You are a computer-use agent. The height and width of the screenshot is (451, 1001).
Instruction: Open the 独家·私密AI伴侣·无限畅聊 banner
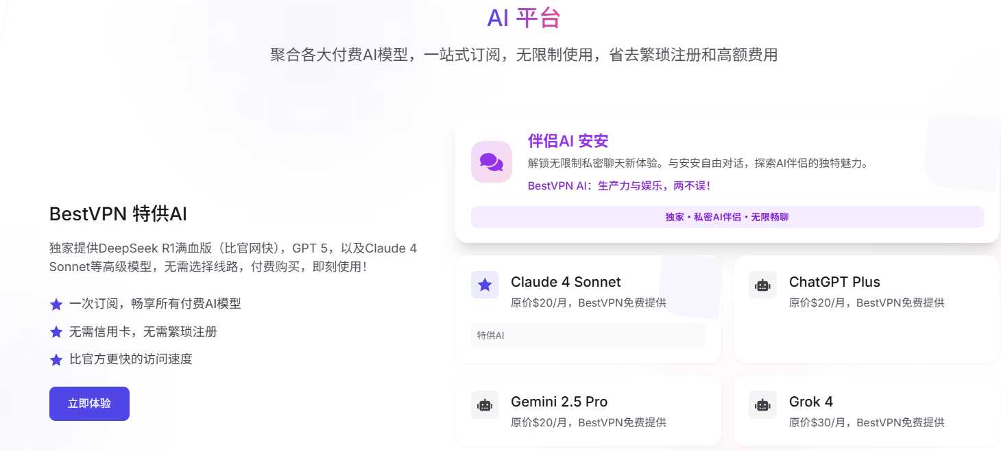pyautogui.click(x=726, y=216)
